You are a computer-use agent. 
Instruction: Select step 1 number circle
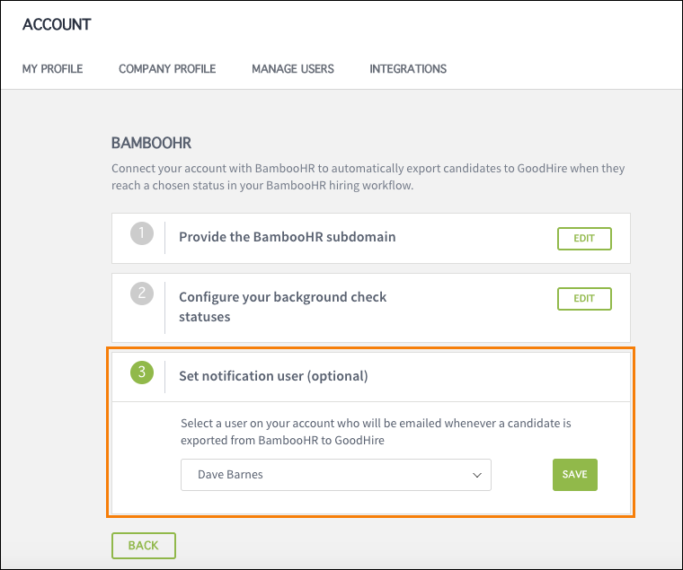142,233
